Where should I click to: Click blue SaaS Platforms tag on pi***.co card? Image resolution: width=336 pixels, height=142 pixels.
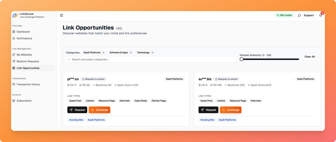pyautogui.click(x=96, y=120)
